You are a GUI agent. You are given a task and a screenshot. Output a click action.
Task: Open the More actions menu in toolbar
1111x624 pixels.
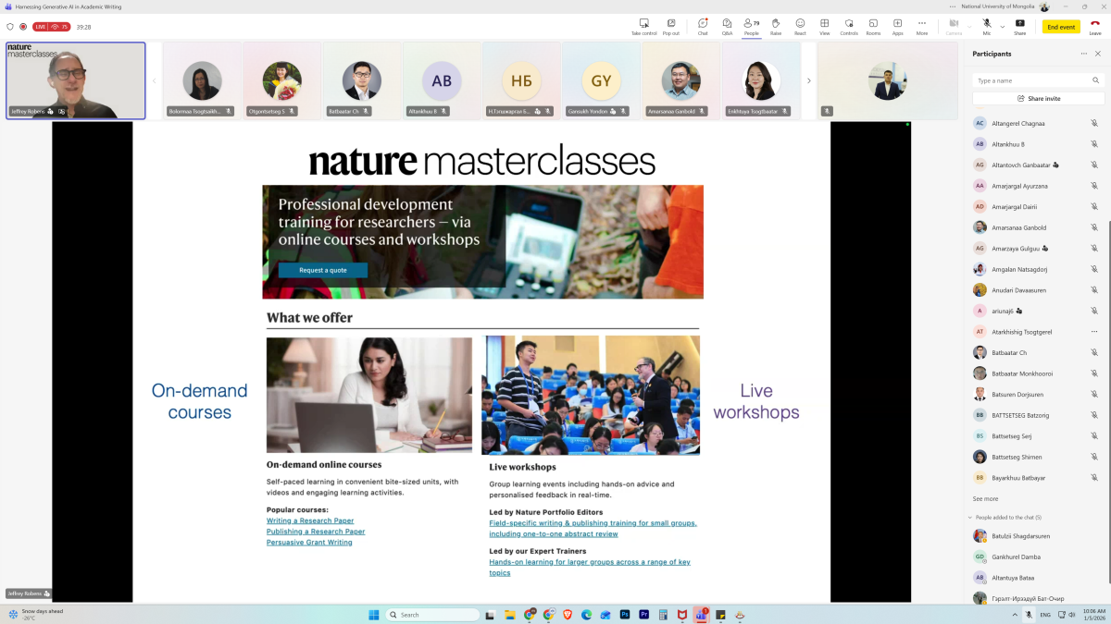921,26
